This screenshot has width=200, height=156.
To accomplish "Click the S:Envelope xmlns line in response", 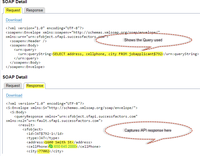I will coord(72,108).
